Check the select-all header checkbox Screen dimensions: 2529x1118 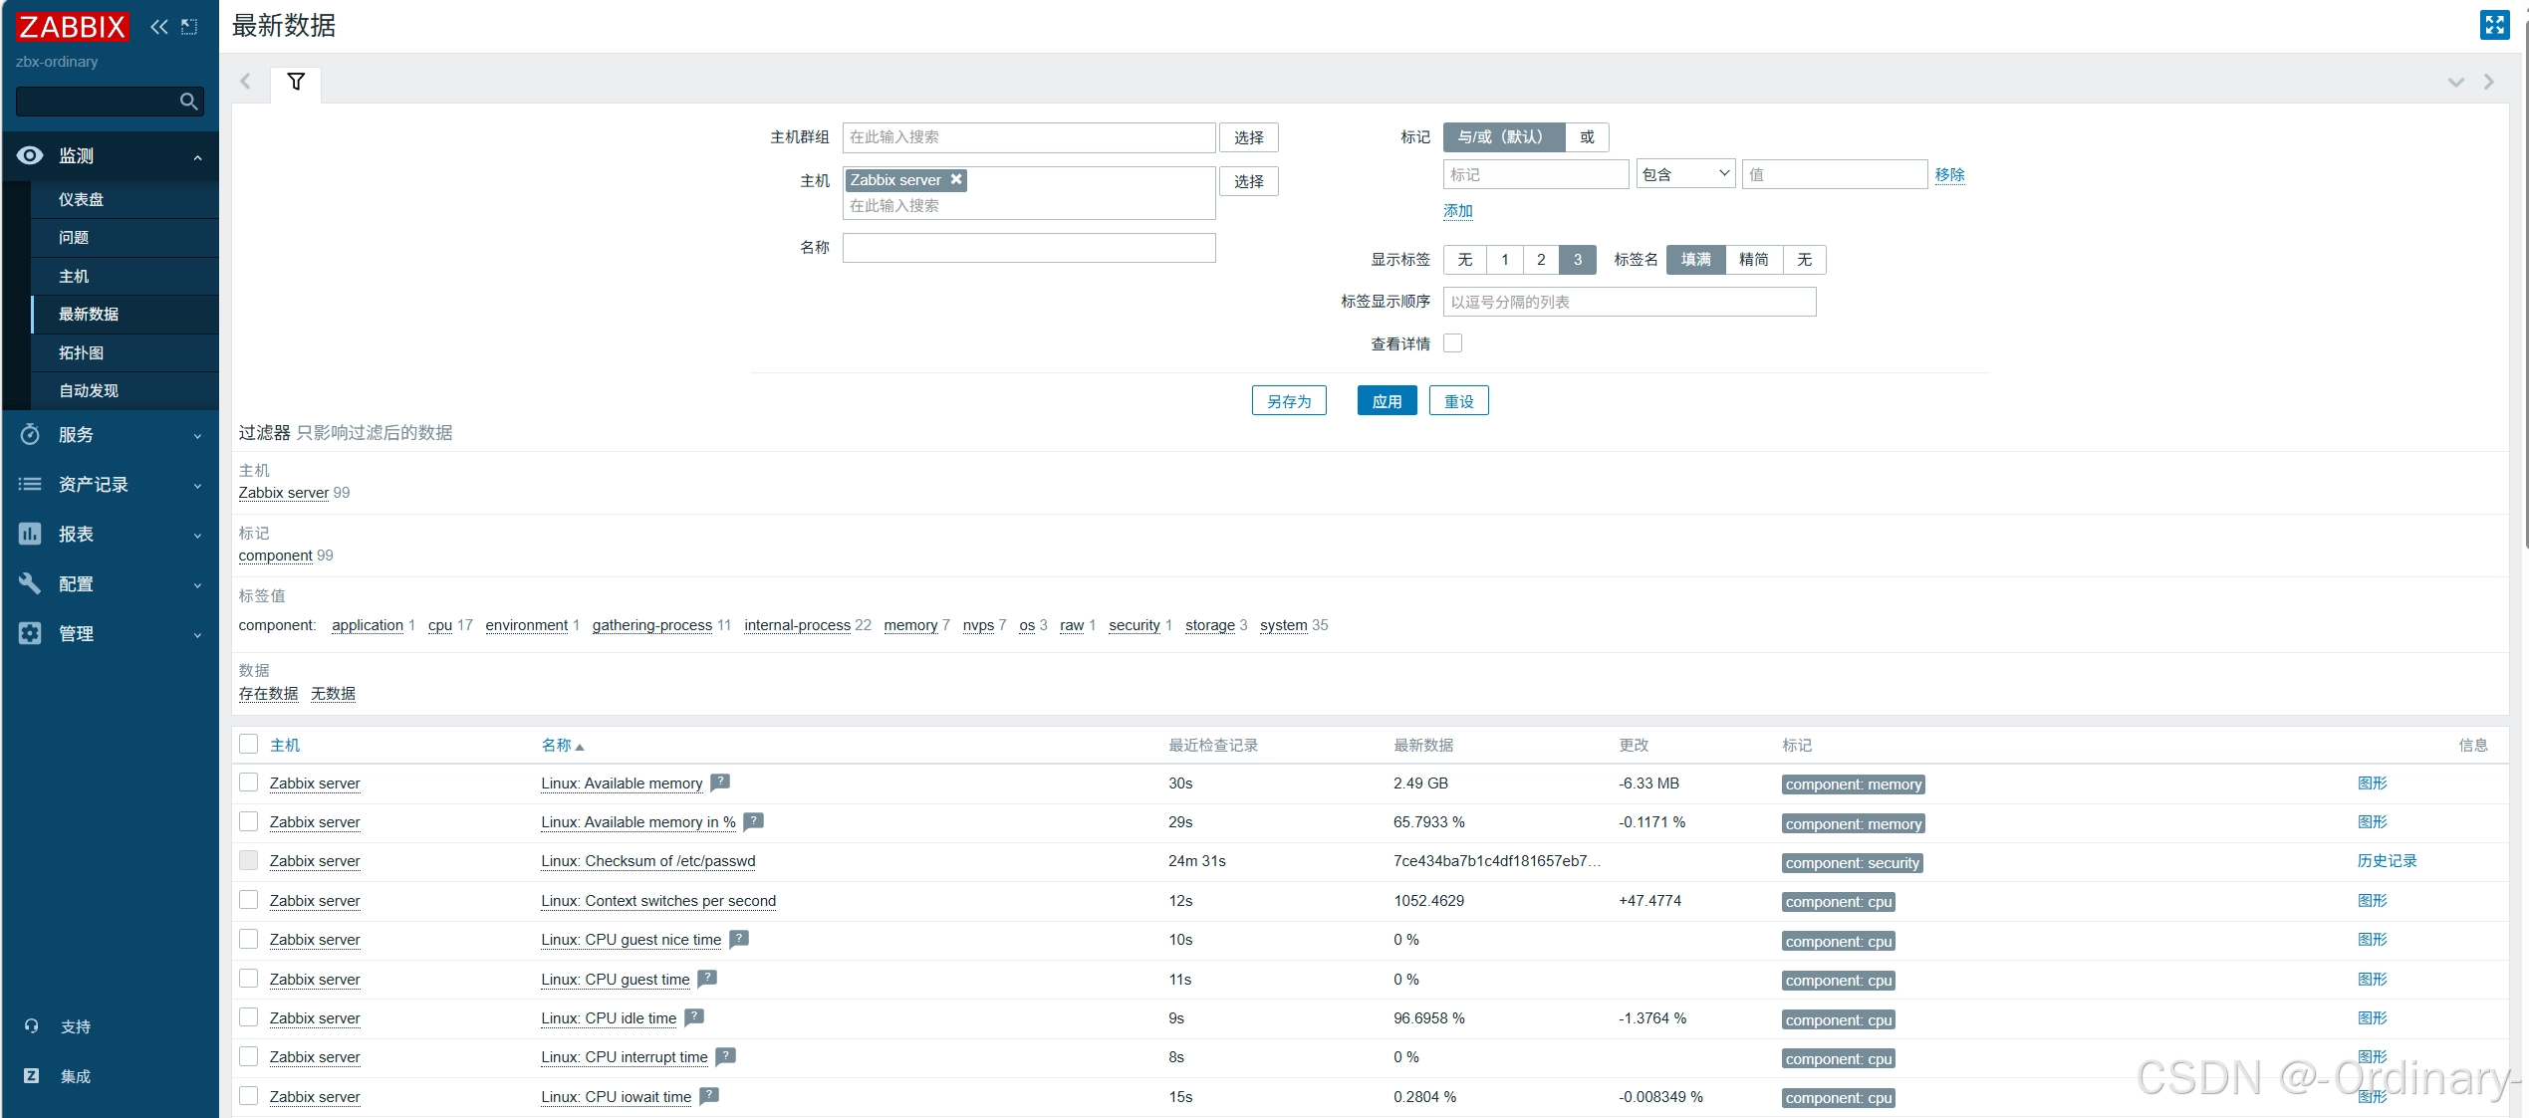tap(249, 744)
